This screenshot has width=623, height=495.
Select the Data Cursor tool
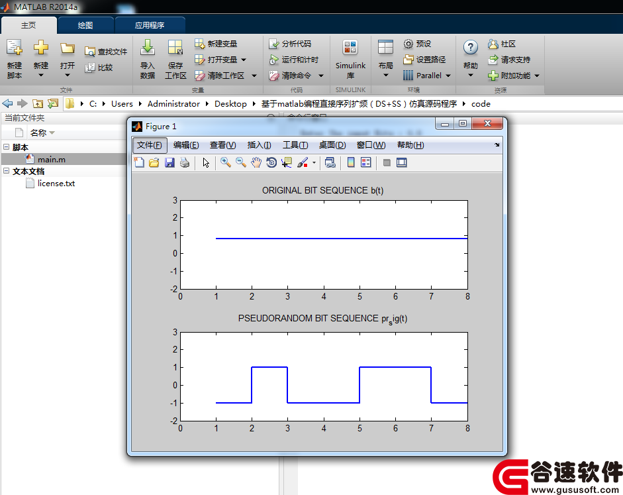point(287,162)
